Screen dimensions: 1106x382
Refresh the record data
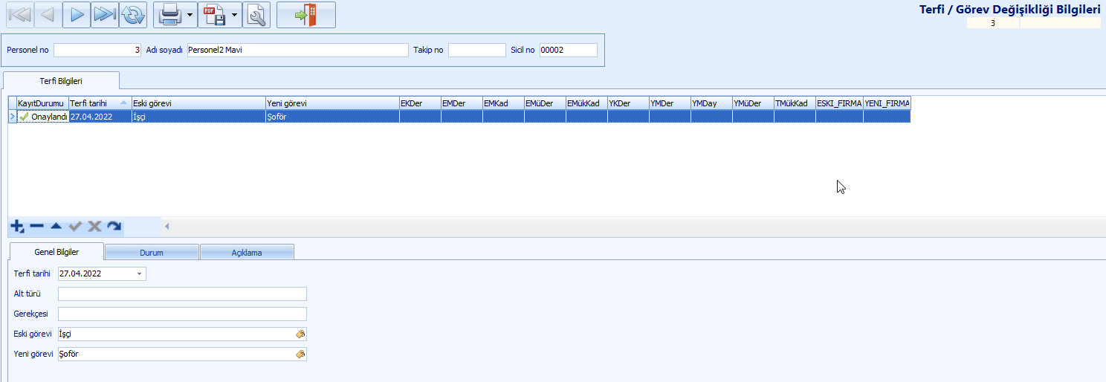tap(133, 15)
